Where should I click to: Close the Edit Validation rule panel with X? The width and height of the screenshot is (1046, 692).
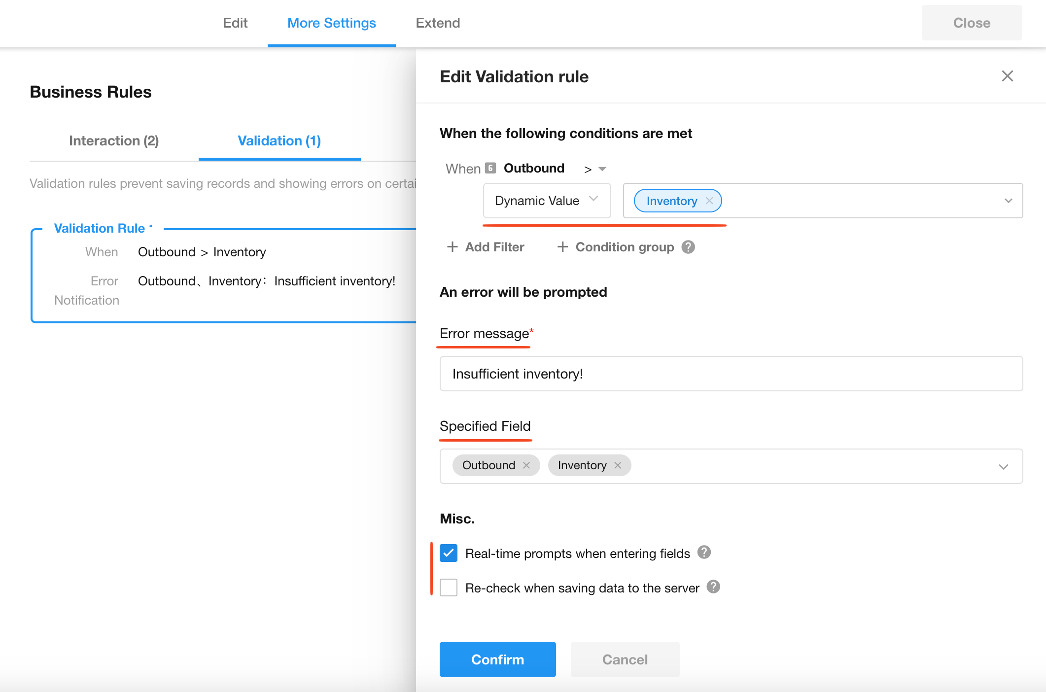coord(1007,76)
